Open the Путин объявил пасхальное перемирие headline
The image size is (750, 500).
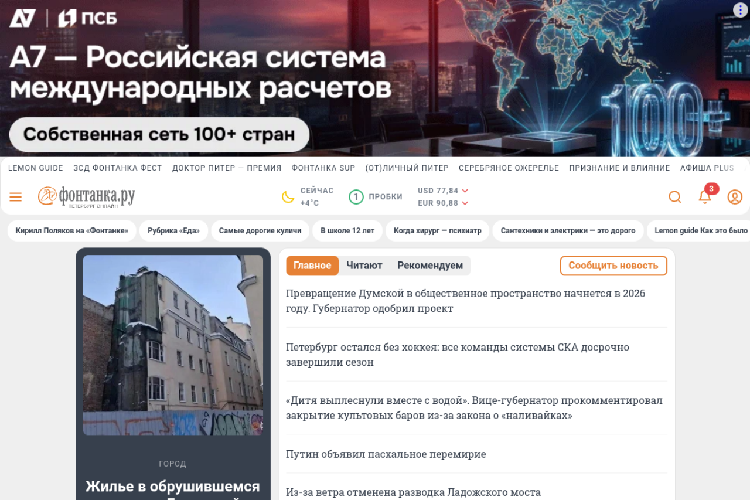click(386, 454)
